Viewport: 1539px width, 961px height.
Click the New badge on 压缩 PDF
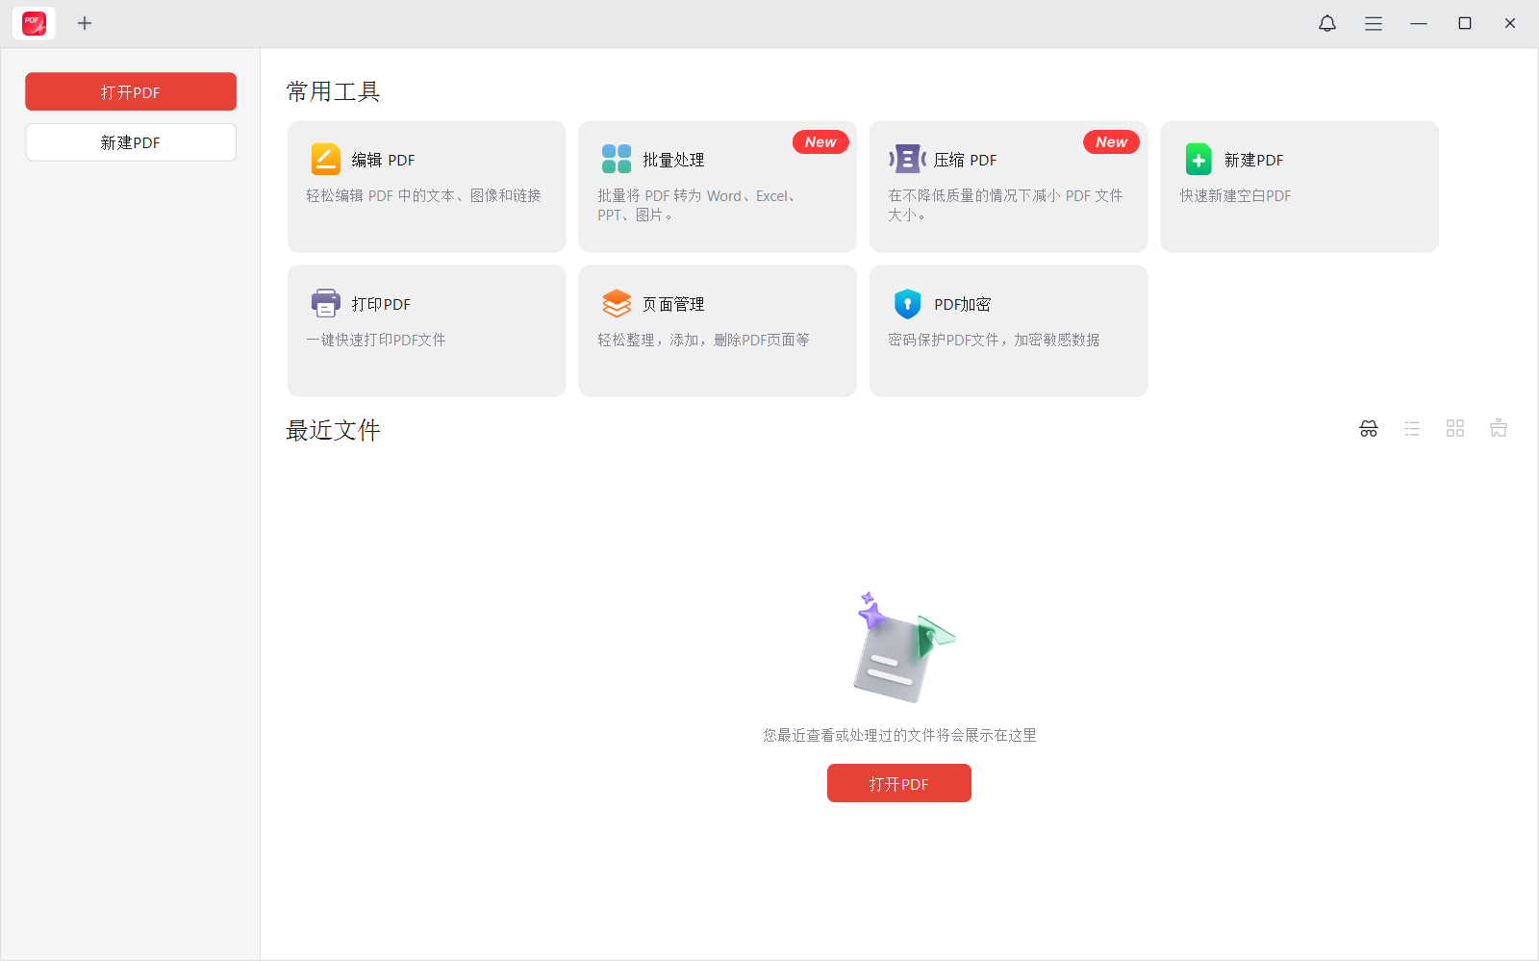1111,141
